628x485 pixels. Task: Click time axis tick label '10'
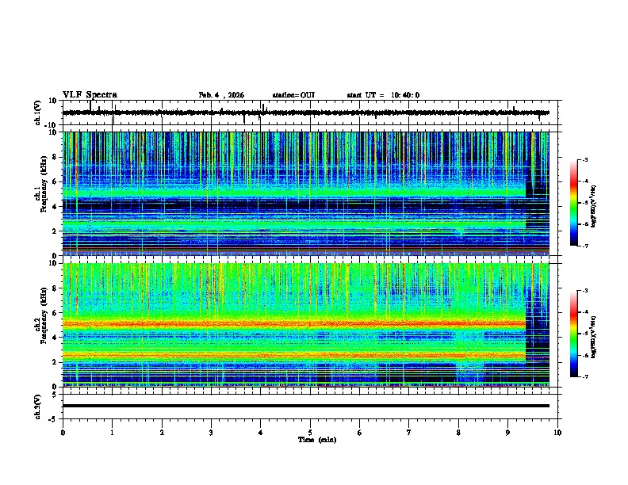[557, 433]
